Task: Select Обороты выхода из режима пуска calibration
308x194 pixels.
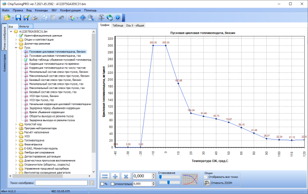Action: click(x=51, y=116)
